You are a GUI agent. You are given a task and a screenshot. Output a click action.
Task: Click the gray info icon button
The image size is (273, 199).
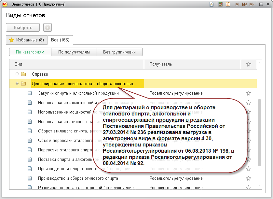[48, 27]
